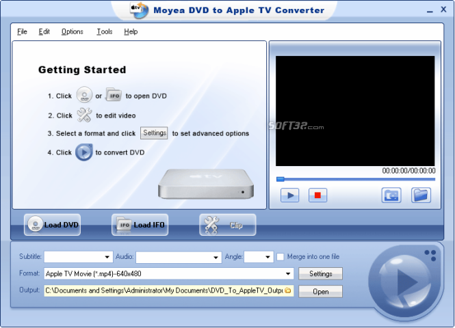Image resolution: width=455 pixels, height=328 pixels.
Task: Play the preview video
Action: 289,195
